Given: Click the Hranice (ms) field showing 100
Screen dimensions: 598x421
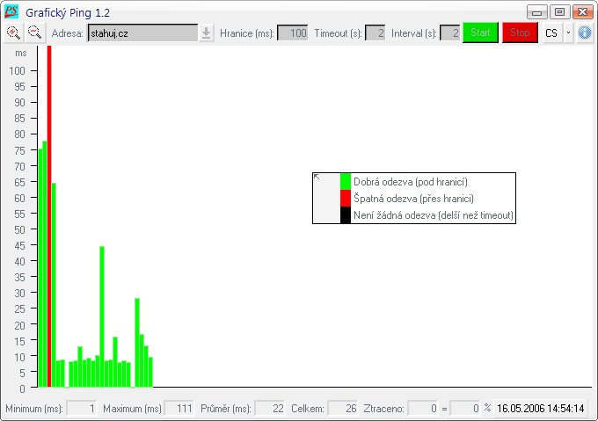Looking at the screenshot, I should [x=293, y=33].
